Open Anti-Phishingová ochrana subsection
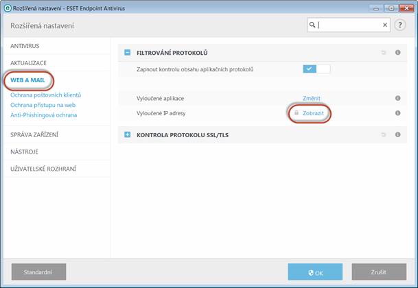This screenshot has width=418, height=288. pyautogui.click(x=43, y=115)
